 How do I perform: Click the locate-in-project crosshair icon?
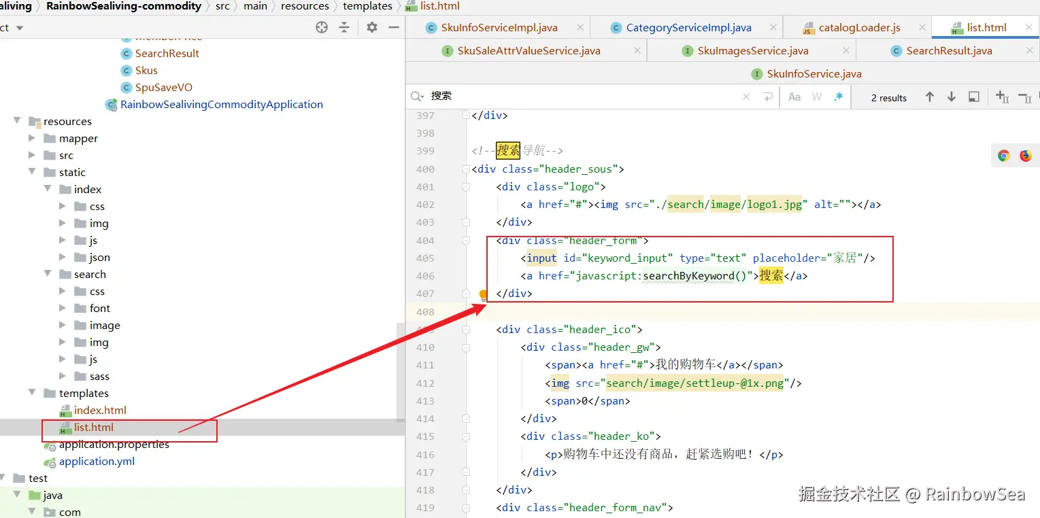click(322, 27)
